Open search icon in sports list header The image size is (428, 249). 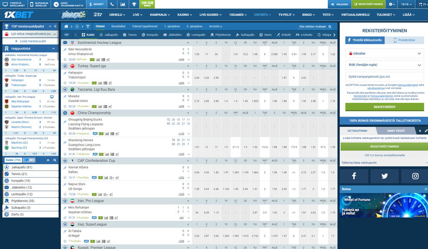(x=55, y=160)
